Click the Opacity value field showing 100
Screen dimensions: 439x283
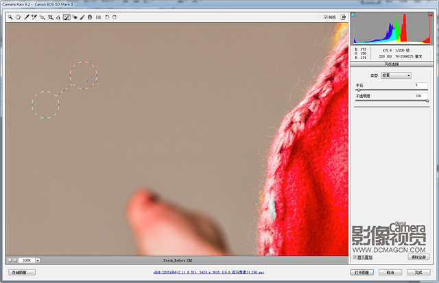(420, 96)
